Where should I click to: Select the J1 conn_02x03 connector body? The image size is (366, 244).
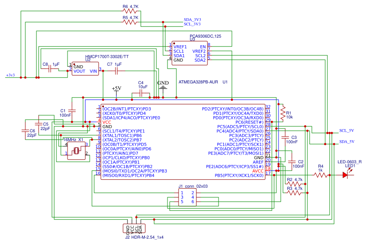[187, 197]
